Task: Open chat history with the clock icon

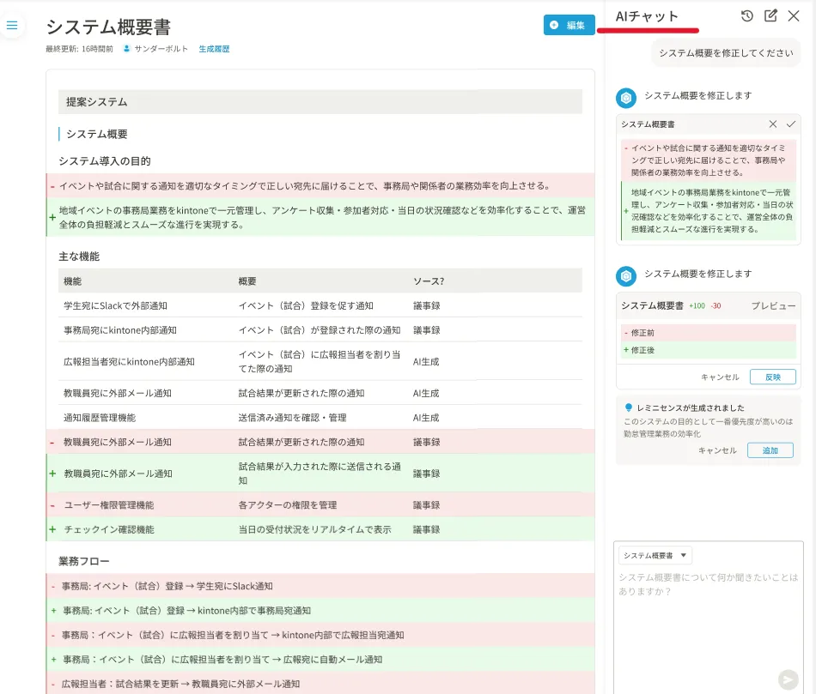Action: pos(747,16)
